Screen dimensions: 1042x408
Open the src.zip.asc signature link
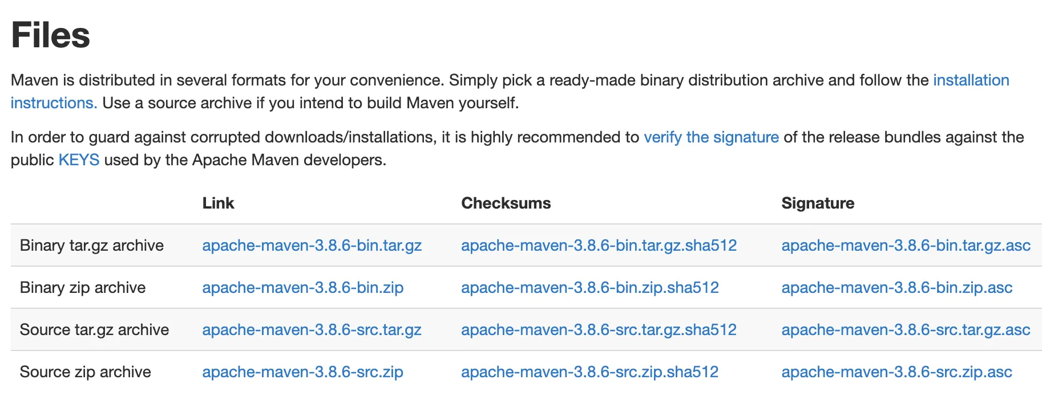point(896,372)
